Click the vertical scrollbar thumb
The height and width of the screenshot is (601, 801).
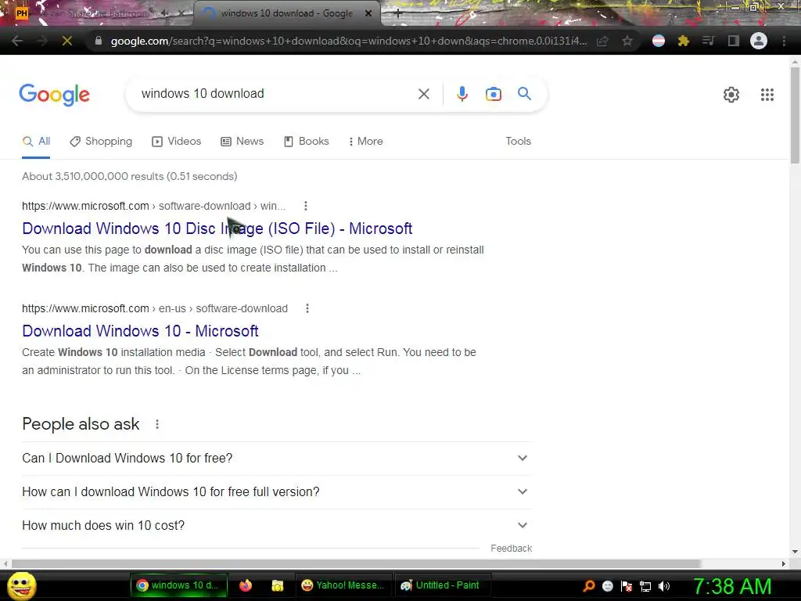[795, 115]
